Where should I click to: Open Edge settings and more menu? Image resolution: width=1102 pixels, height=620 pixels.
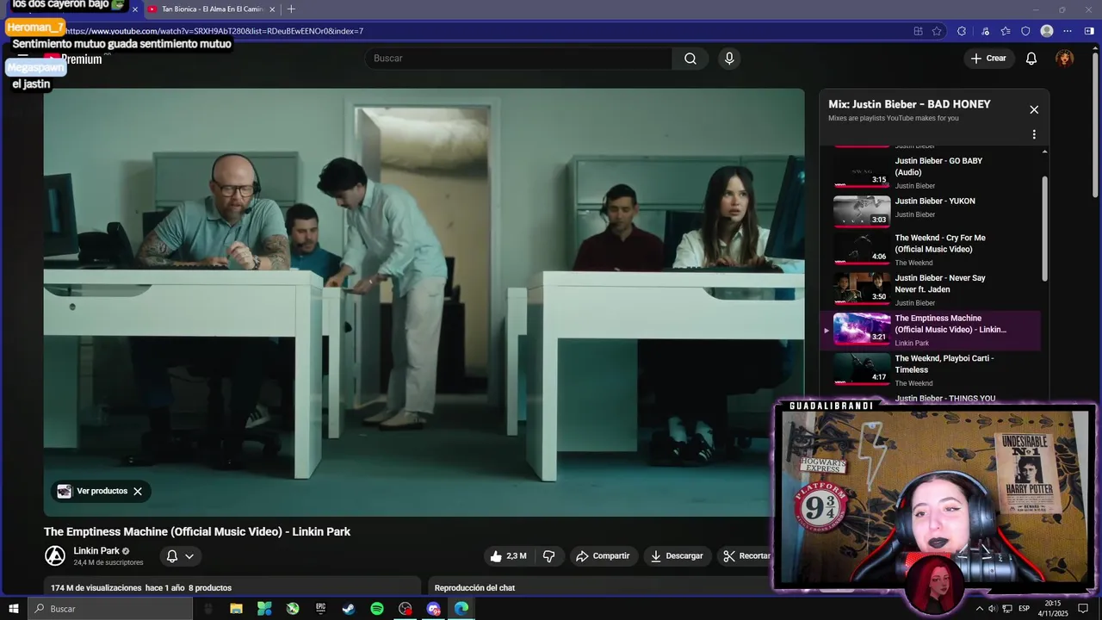pyautogui.click(x=1068, y=31)
